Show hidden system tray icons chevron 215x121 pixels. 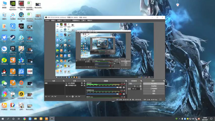[x=179, y=119]
